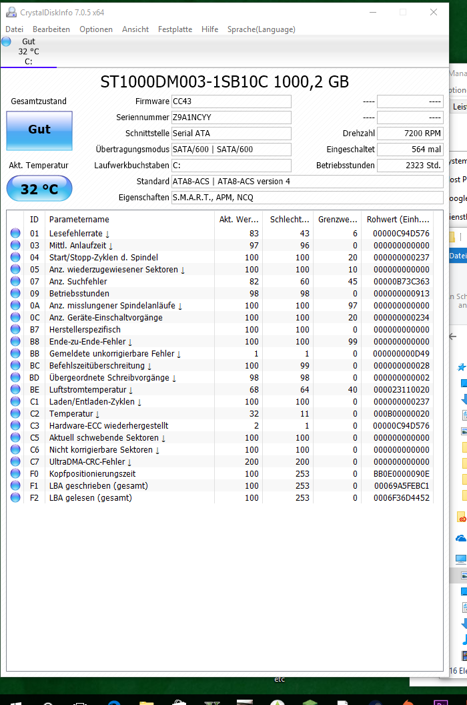Click raw value 00069A5FEBC1

(x=402, y=485)
